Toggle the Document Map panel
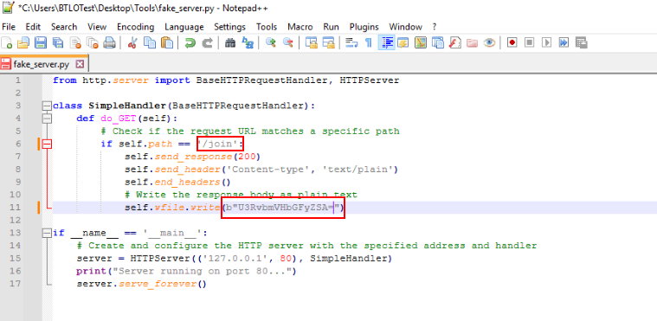Image resolution: width=657 pixels, height=321 pixels. pos(421,42)
